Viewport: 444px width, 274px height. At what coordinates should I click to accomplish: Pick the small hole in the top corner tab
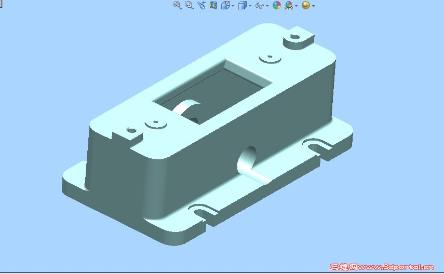click(295, 37)
